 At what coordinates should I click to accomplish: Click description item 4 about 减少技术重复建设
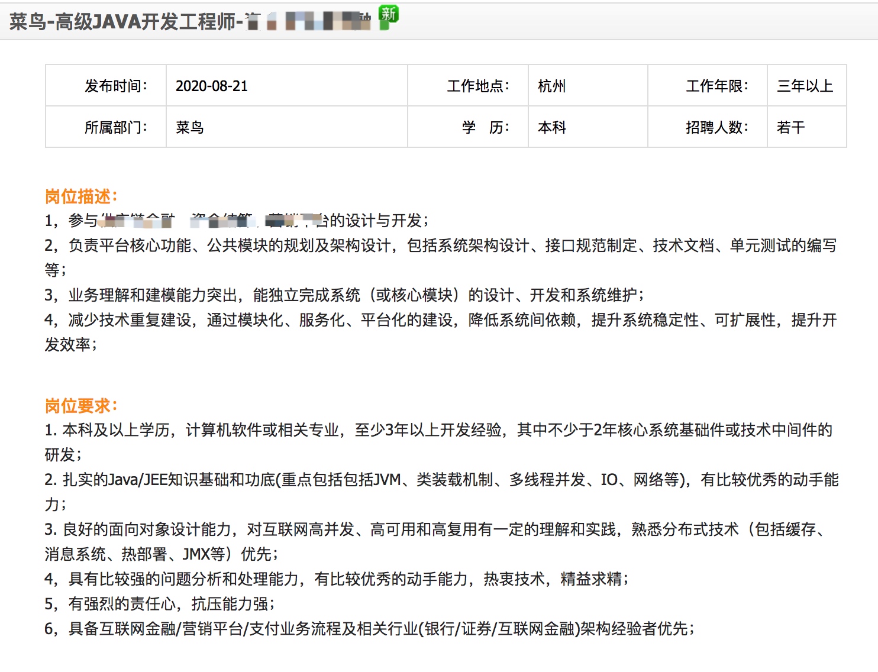[440, 320]
